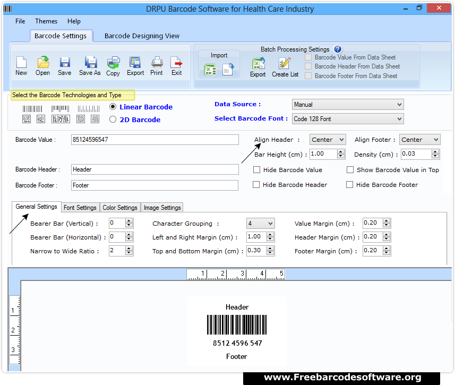Viewport: 455px width, 385px height.
Task: Enable Barcode Footer From Data Sheet
Action: click(x=308, y=76)
